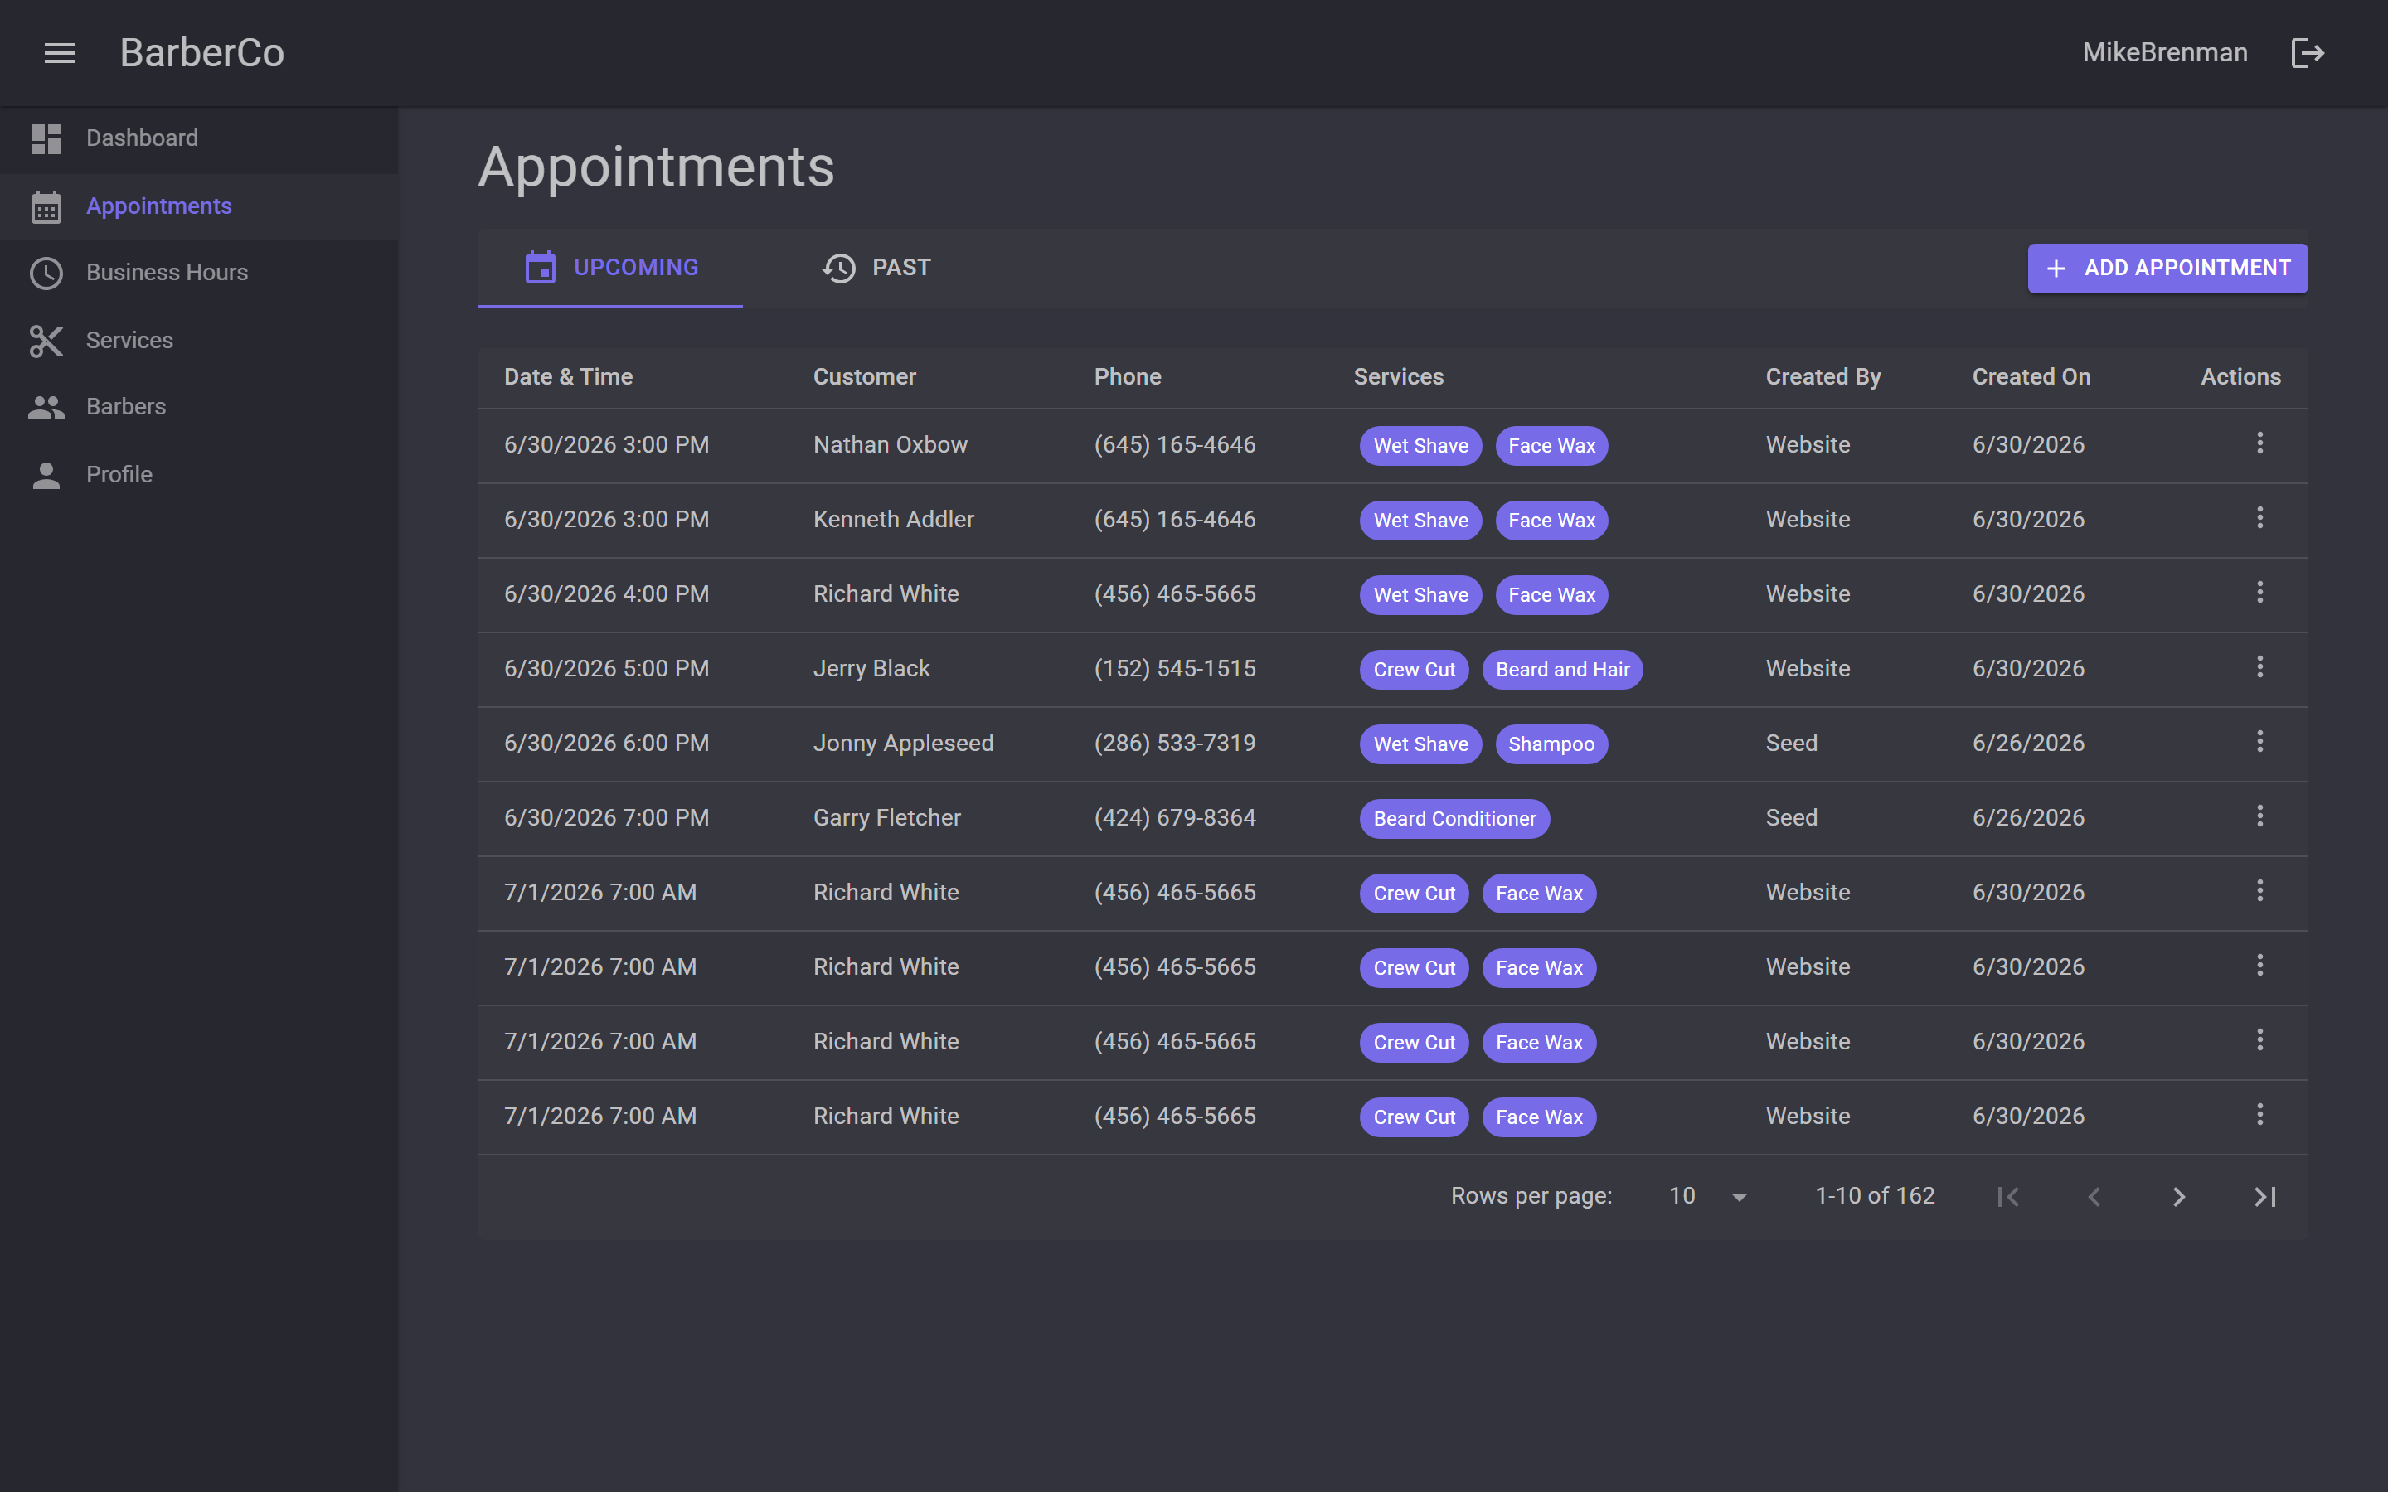Open Business Hours from the sidebar
This screenshot has height=1492, width=2388.
point(199,274)
